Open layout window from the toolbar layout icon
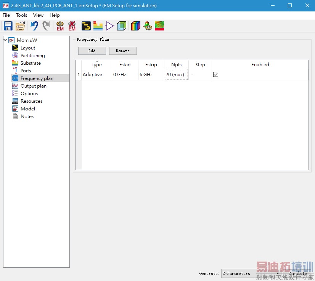Image resolution: width=315 pixels, height=281 pixels. pyautogui.click(x=86, y=26)
